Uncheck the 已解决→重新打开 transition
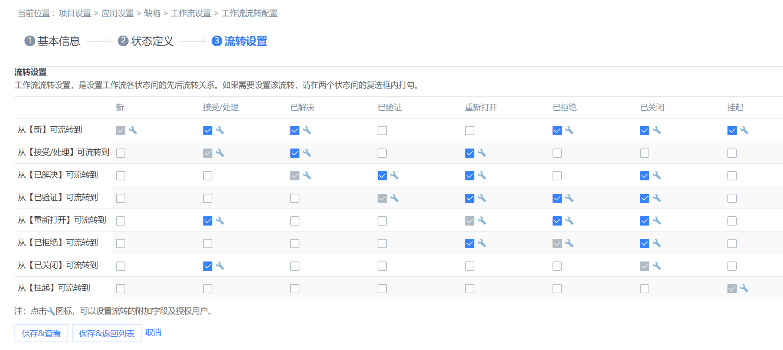The image size is (783, 350). (470, 176)
